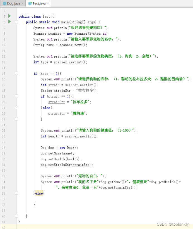Image resolution: width=193 pixels, height=229 pixels.
Task: Click println "欢迎您来到宠物店！" on line 7
Action: [71, 28]
